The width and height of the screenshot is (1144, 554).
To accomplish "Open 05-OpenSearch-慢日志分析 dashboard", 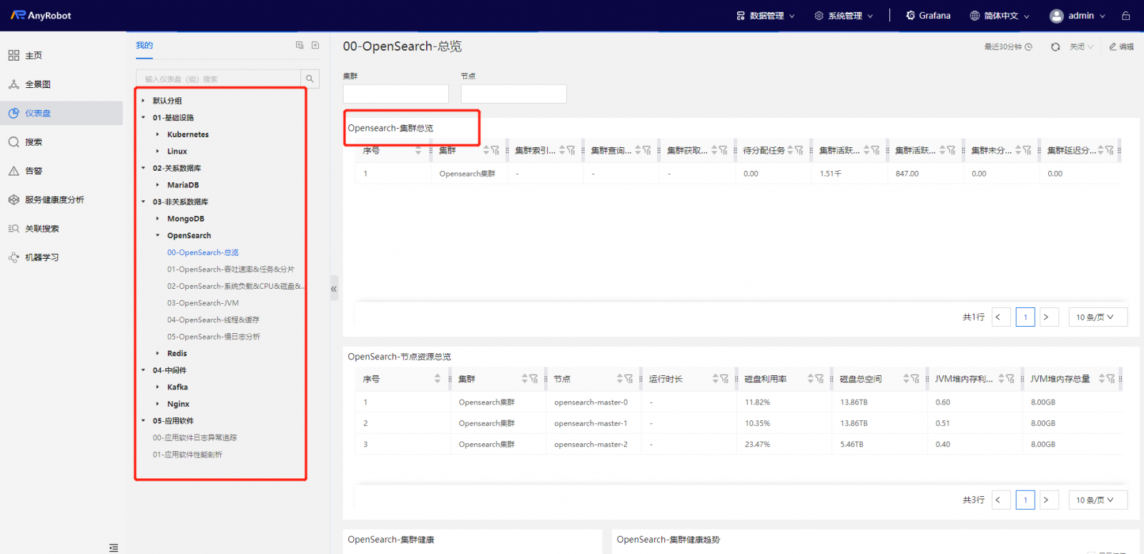I will (214, 337).
